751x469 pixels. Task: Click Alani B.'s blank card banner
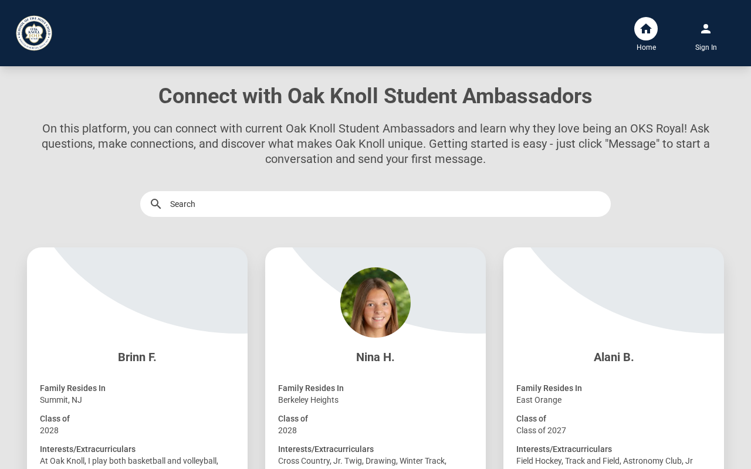[x=614, y=291]
